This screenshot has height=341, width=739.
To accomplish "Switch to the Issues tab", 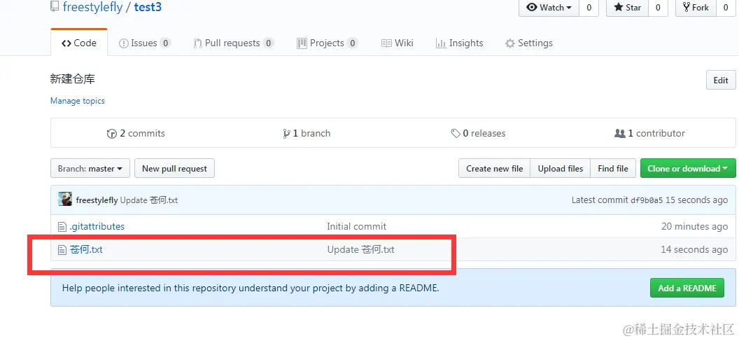I will pyautogui.click(x=145, y=43).
